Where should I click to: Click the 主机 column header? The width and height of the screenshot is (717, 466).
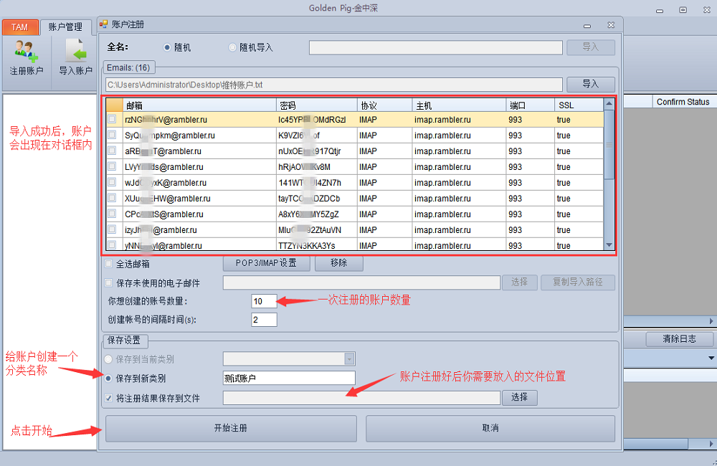coord(459,105)
